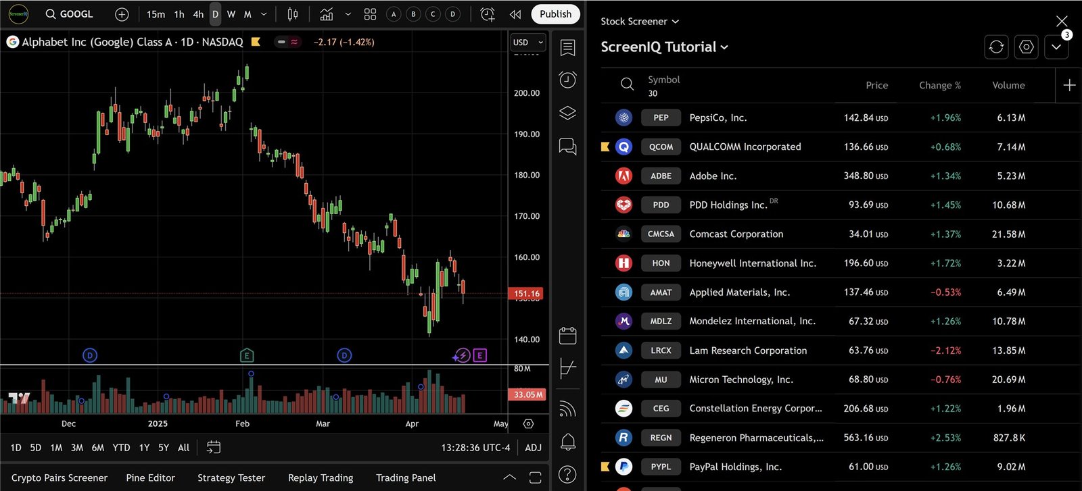The image size is (1082, 491).
Task: Open the chart layout grid selector
Action: 370,14
